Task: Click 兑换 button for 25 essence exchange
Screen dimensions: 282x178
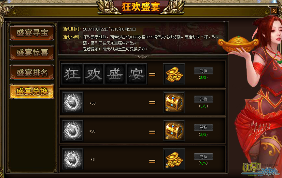Action: coord(204,127)
